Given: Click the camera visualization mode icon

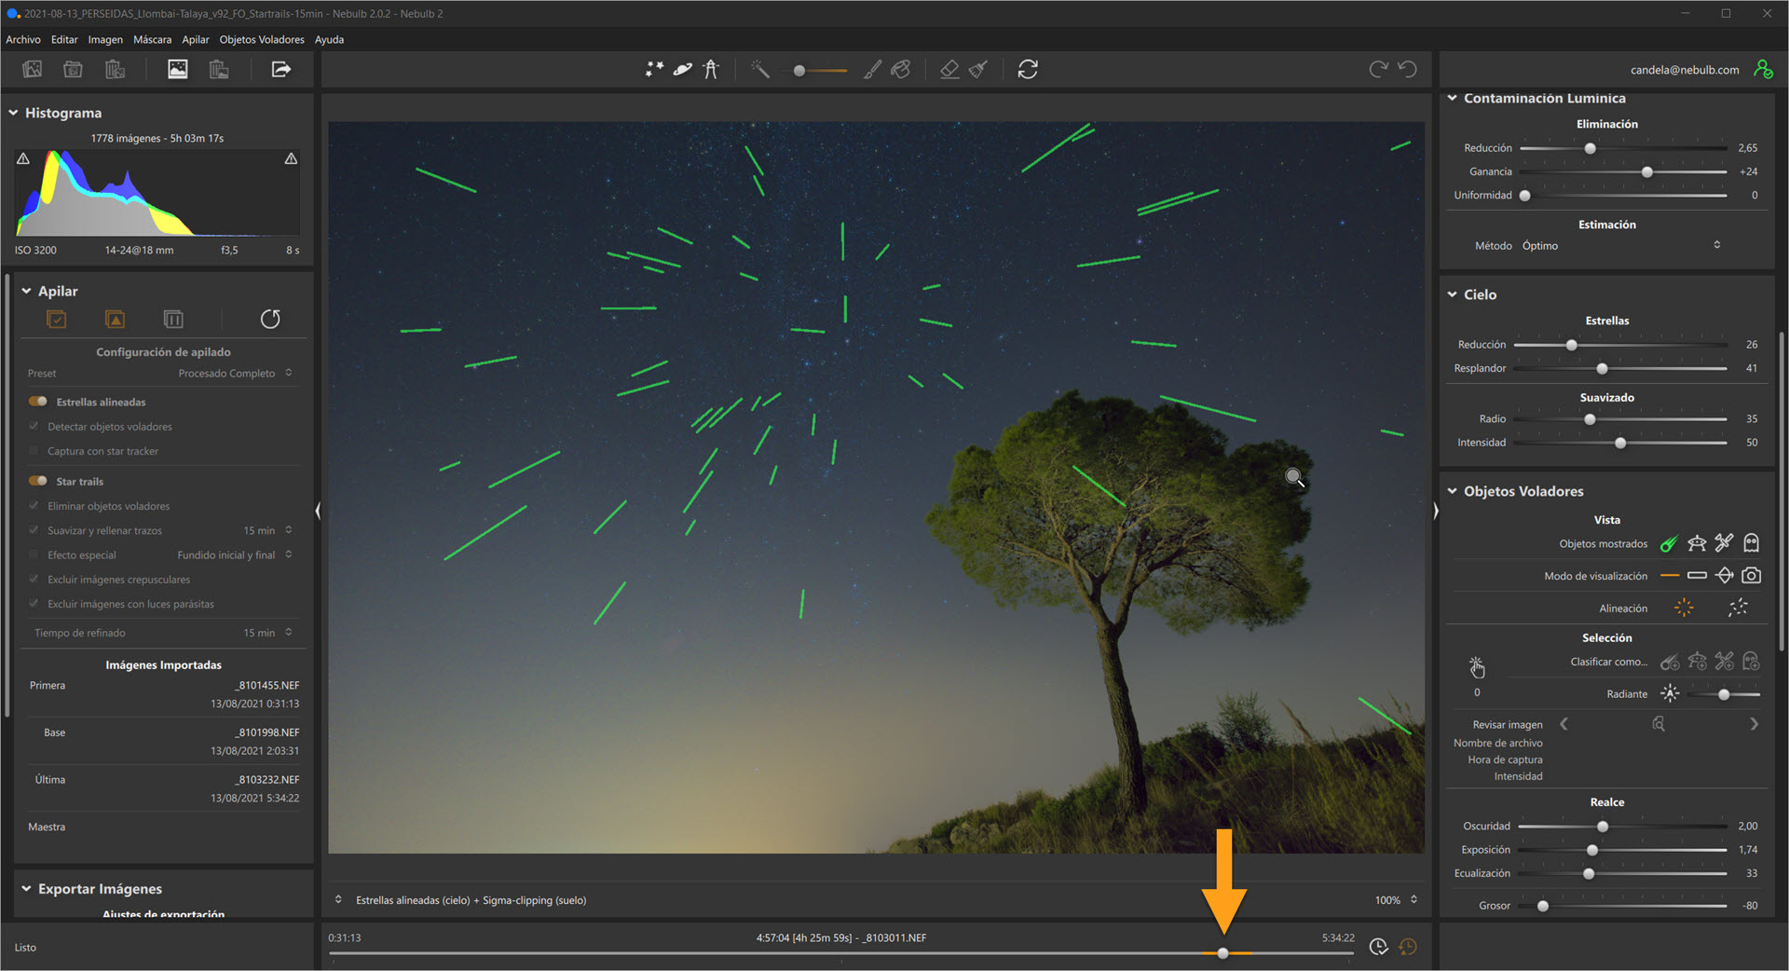Looking at the screenshot, I should point(1752,576).
